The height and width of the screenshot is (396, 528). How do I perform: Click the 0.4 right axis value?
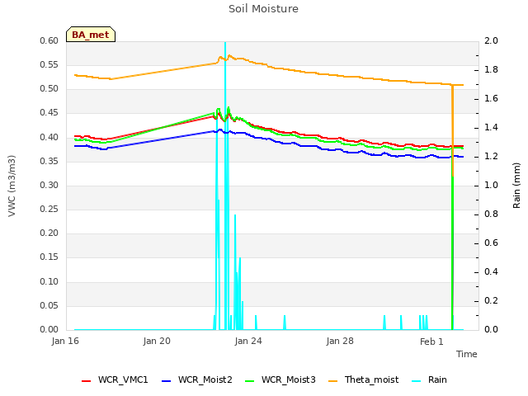point(491,271)
